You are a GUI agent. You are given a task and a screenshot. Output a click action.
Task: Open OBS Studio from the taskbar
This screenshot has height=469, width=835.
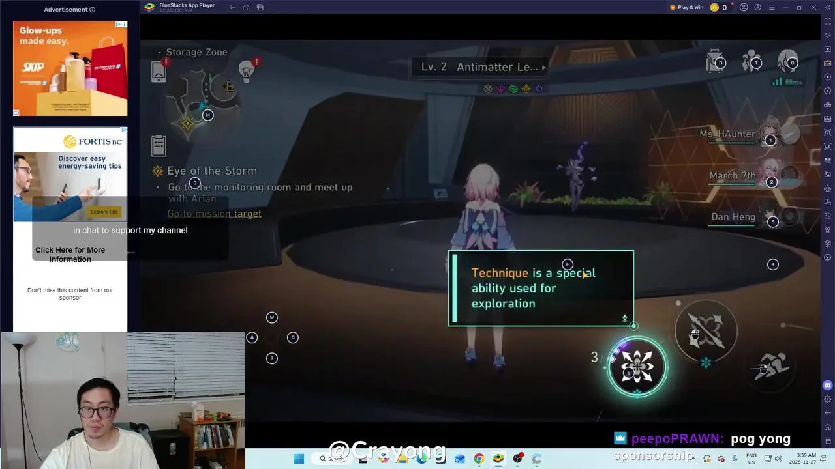coord(518,459)
